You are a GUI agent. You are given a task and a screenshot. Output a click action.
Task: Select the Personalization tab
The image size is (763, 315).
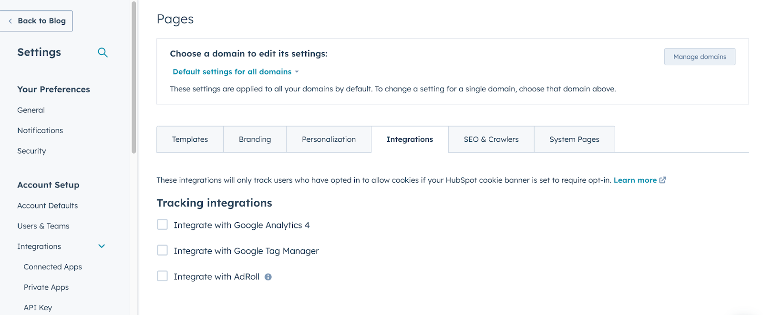[x=329, y=139]
